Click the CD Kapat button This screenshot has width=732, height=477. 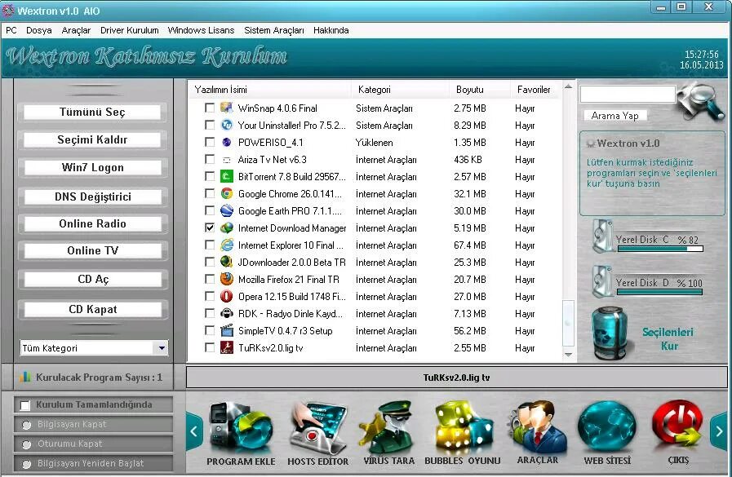92,309
